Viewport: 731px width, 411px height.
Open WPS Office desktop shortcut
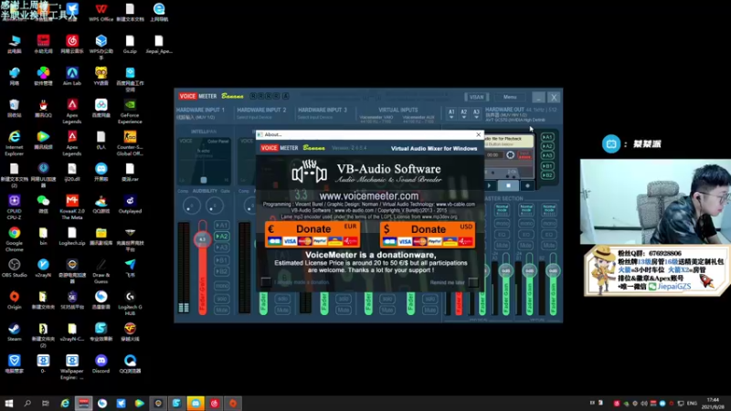(x=101, y=12)
